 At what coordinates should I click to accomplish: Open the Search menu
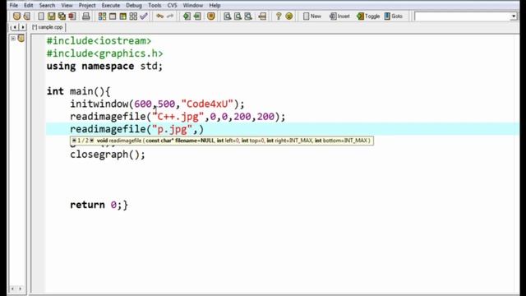coord(47,6)
